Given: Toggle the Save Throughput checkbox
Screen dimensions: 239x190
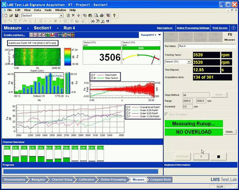Looking at the screenshot, I should tap(166, 114).
